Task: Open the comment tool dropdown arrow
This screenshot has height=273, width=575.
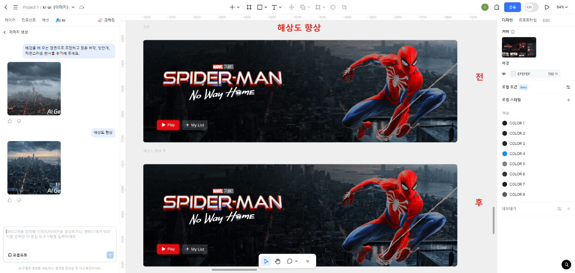Action: click(296, 261)
